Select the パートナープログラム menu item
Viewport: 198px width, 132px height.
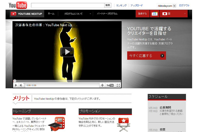pyautogui.click(x=107, y=14)
